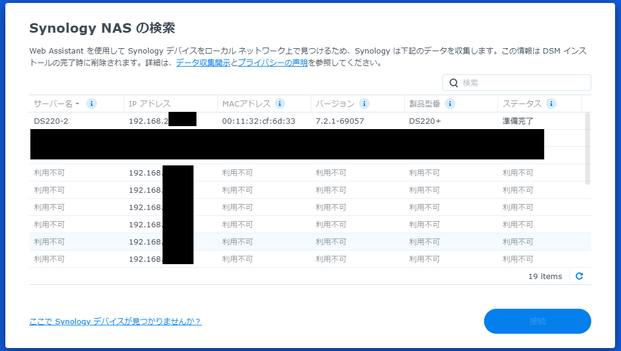The image size is (621, 351).
Task: Click the info icon beside バージョン header
Action: coord(364,104)
